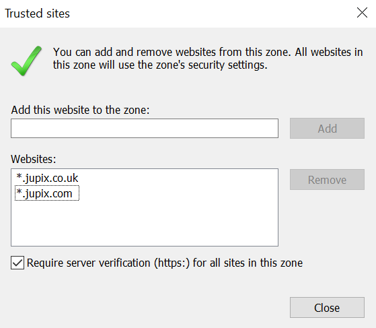
Task: Click the 'Websites:' label
Action: pyautogui.click(x=34, y=159)
